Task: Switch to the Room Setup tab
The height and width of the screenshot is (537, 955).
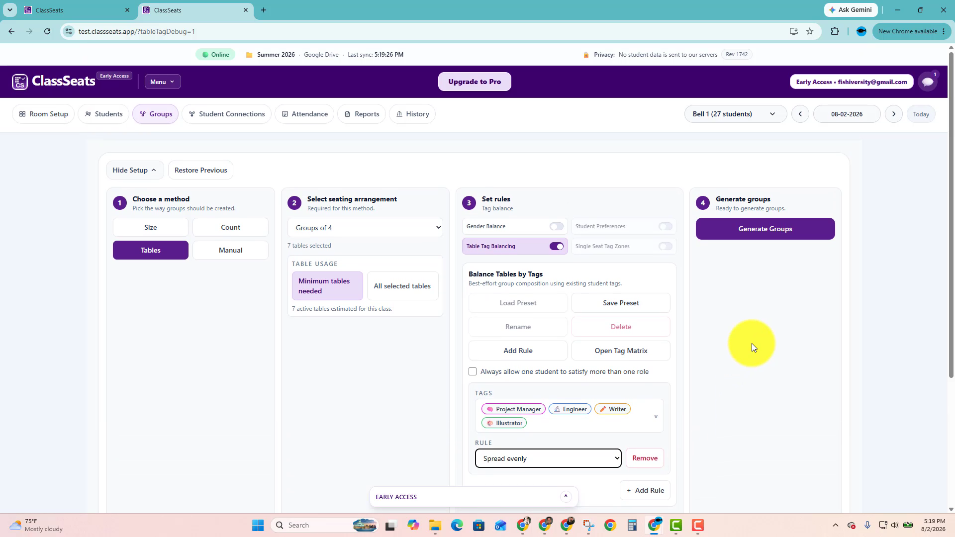Action: tap(44, 114)
